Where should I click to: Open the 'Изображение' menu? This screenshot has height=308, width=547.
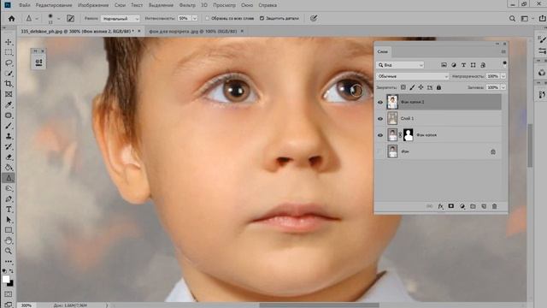coord(93,5)
